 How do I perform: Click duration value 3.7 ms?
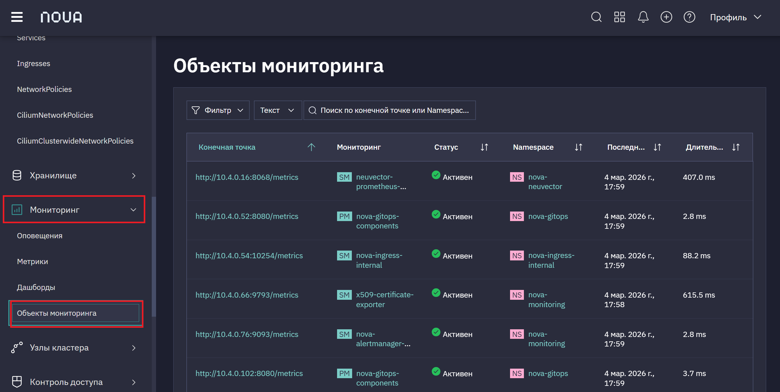tap(694, 373)
